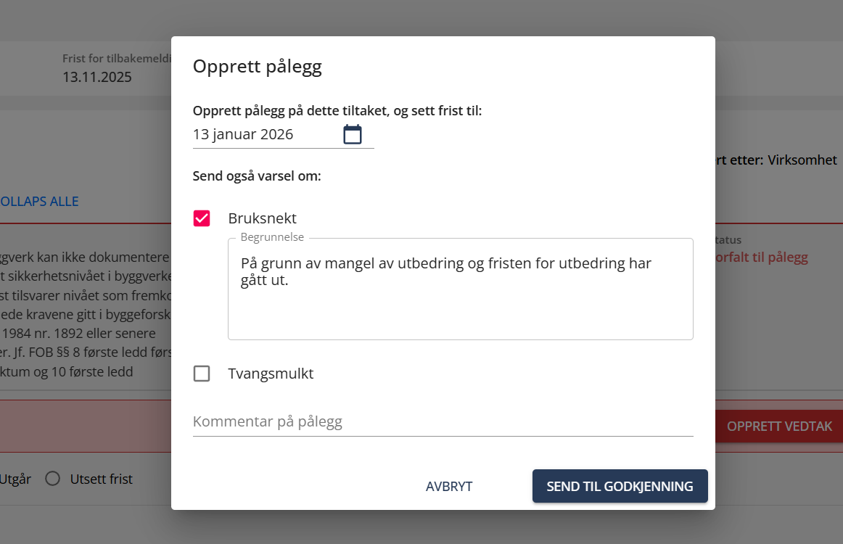Screen dimensions: 843x544
Task: Focus the Kommentar på pålegg field
Action: 443,421
